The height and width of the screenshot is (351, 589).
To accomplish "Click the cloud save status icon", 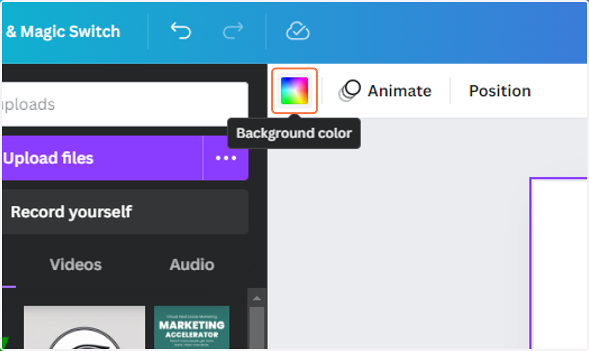I will pos(297,31).
